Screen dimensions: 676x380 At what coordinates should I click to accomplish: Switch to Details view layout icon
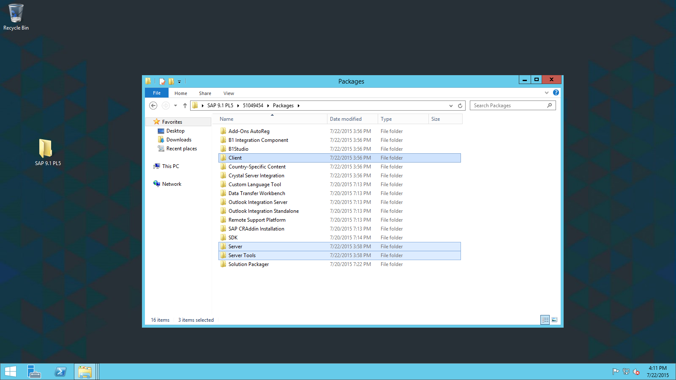pos(545,320)
